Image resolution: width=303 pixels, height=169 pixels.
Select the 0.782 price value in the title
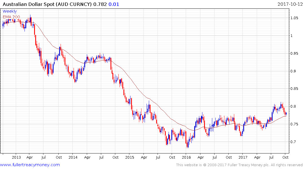point(100,4)
